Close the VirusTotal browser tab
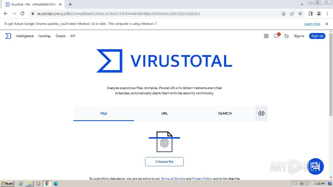The height and width of the screenshot is (187, 333). point(60,4)
